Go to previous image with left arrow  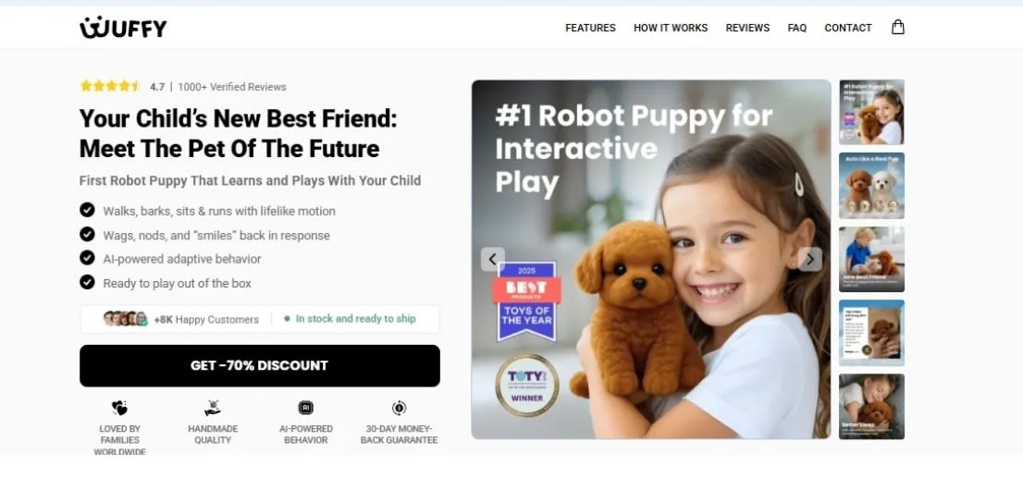[x=493, y=259]
